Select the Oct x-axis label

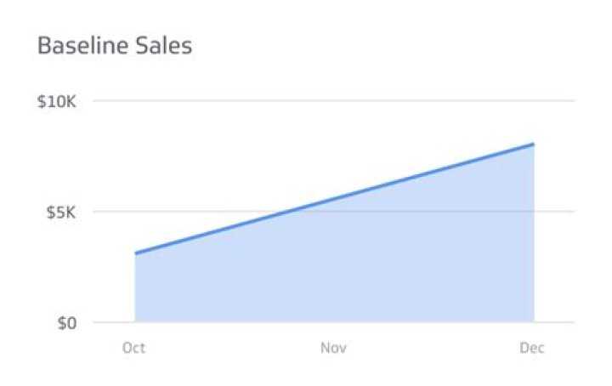point(134,348)
